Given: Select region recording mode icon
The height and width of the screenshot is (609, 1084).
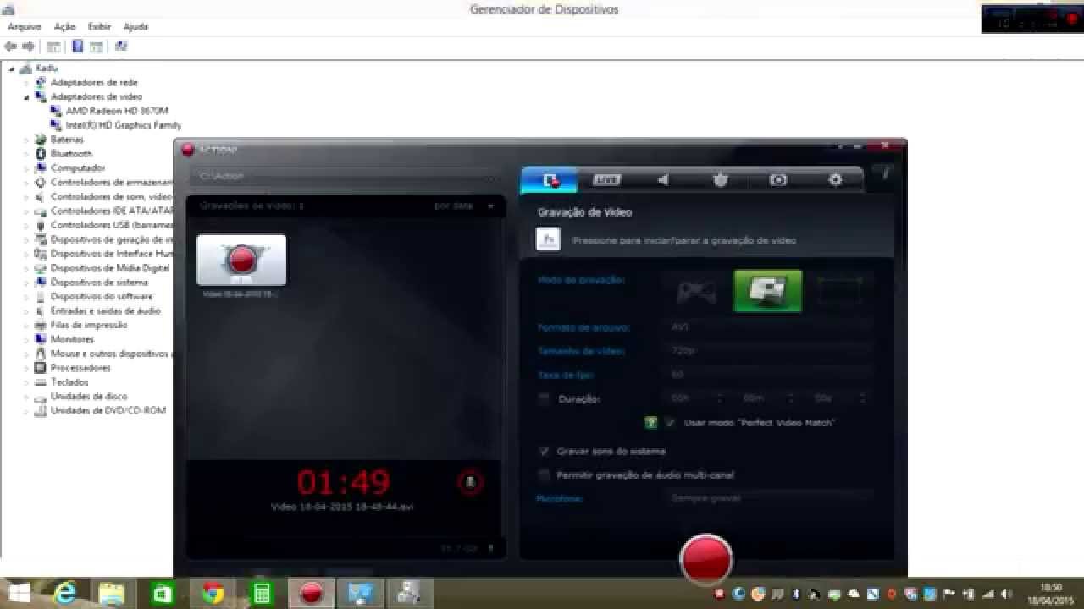Looking at the screenshot, I should [839, 292].
